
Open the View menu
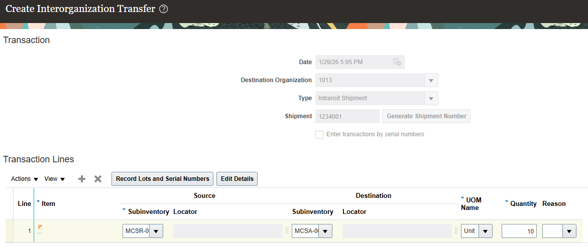pos(55,179)
